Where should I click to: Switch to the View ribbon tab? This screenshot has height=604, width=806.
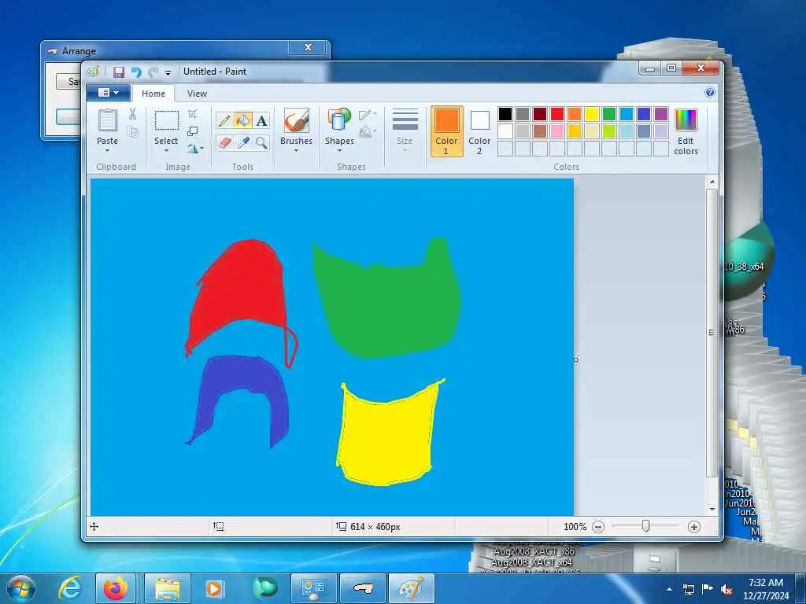tap(197, 94)
